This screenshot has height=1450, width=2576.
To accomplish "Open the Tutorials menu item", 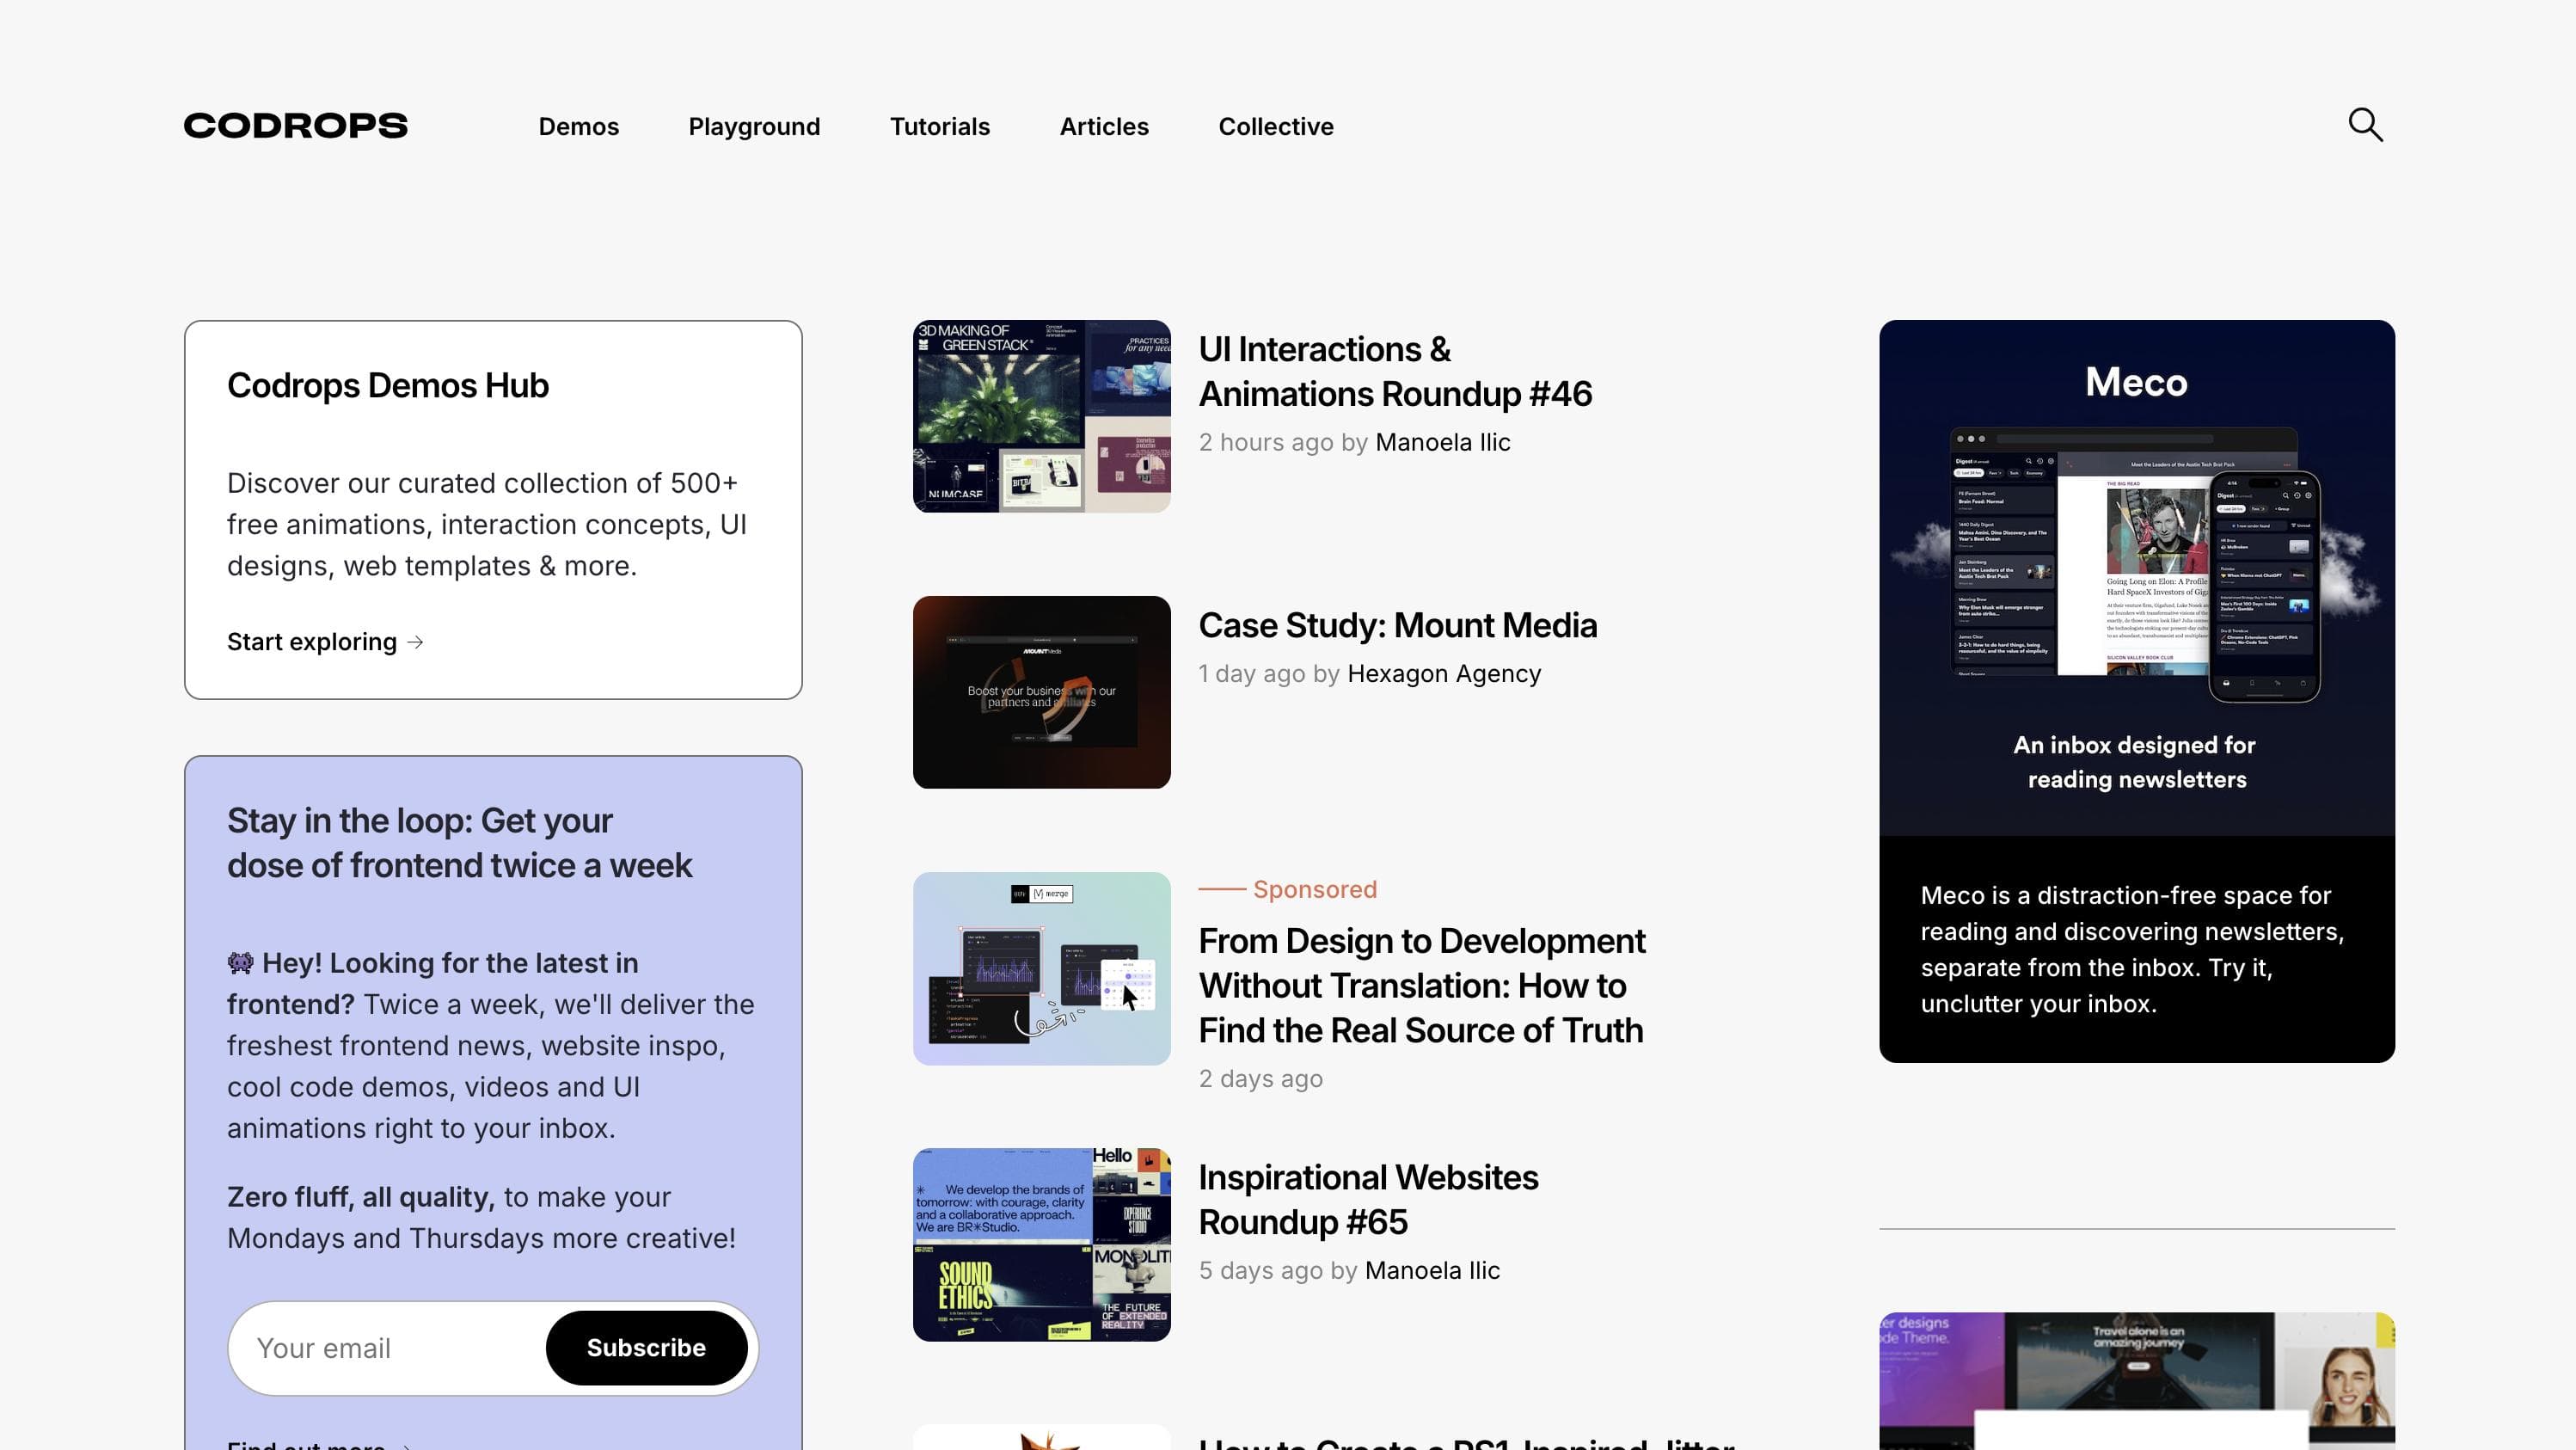I will tap(940, 126).
